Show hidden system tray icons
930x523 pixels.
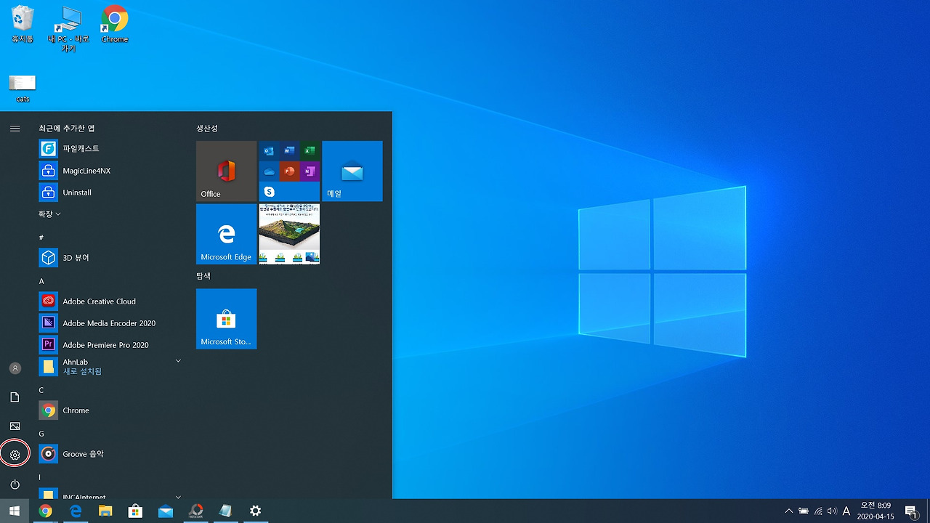789,511
